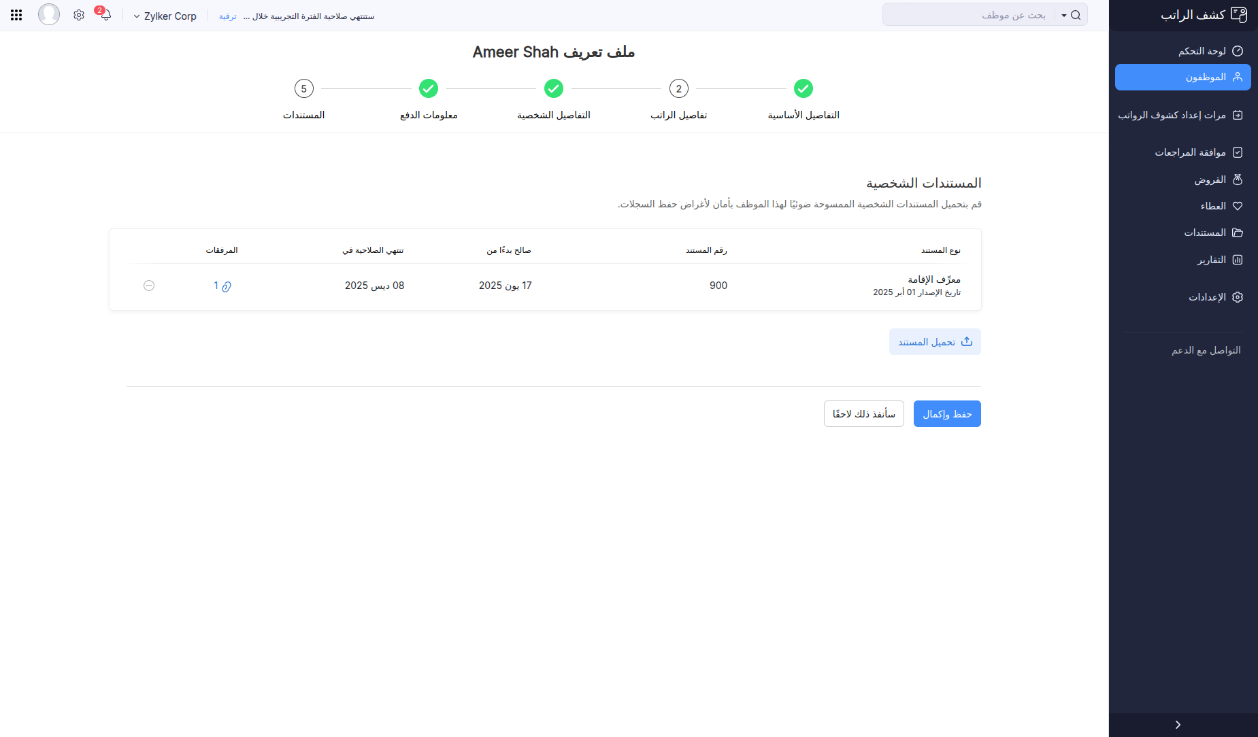Image resolution: width=1258 pixels, height=737 pixels.
Task: Click تحميل المستند to upload a document
Action: [934, 341]
